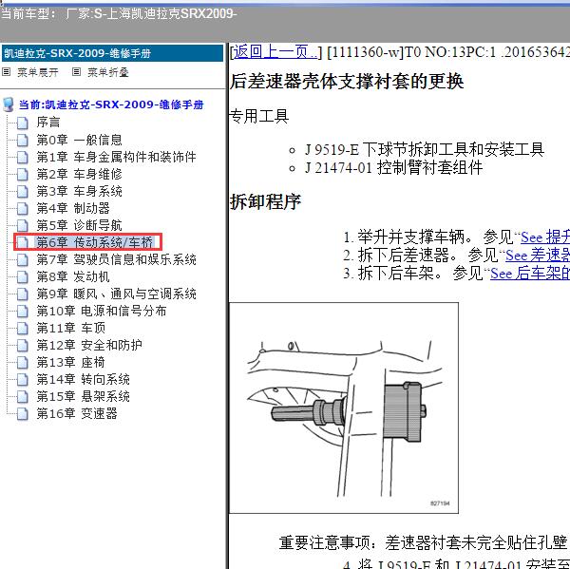The image size is (570, 569).
Task: Collapse all menus with 菜单折叠
Action: [108, 72]
